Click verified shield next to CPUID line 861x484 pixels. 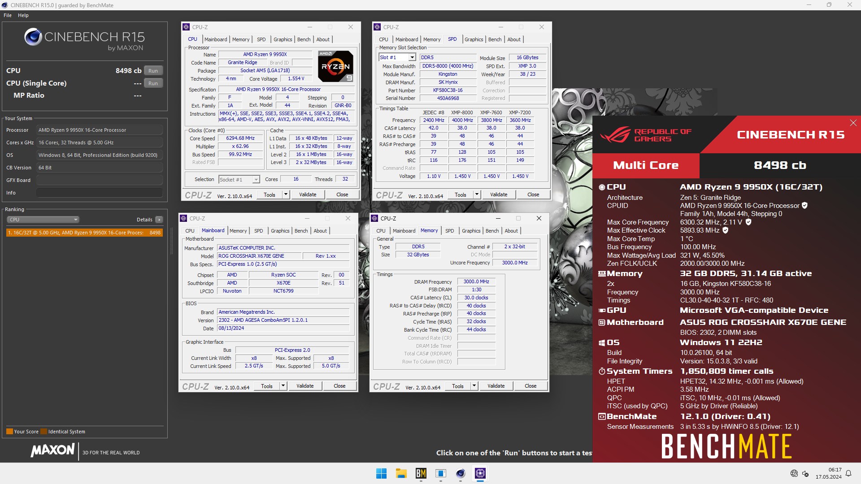point(804,206)
